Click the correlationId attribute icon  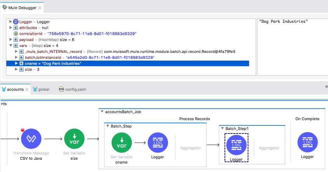click(16, 34)
